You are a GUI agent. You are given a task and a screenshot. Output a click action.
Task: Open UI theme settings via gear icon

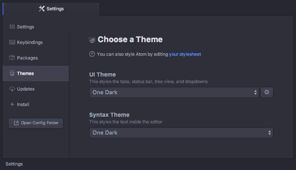click(267, 92)
